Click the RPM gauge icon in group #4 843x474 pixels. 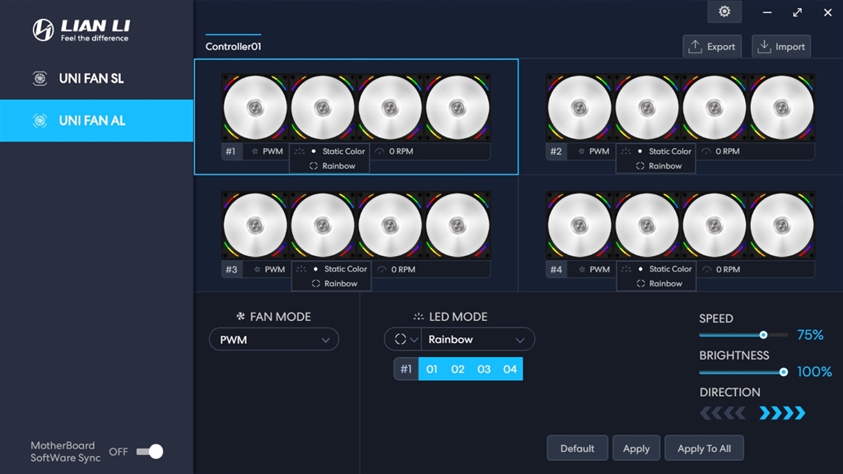pos(706,269)
